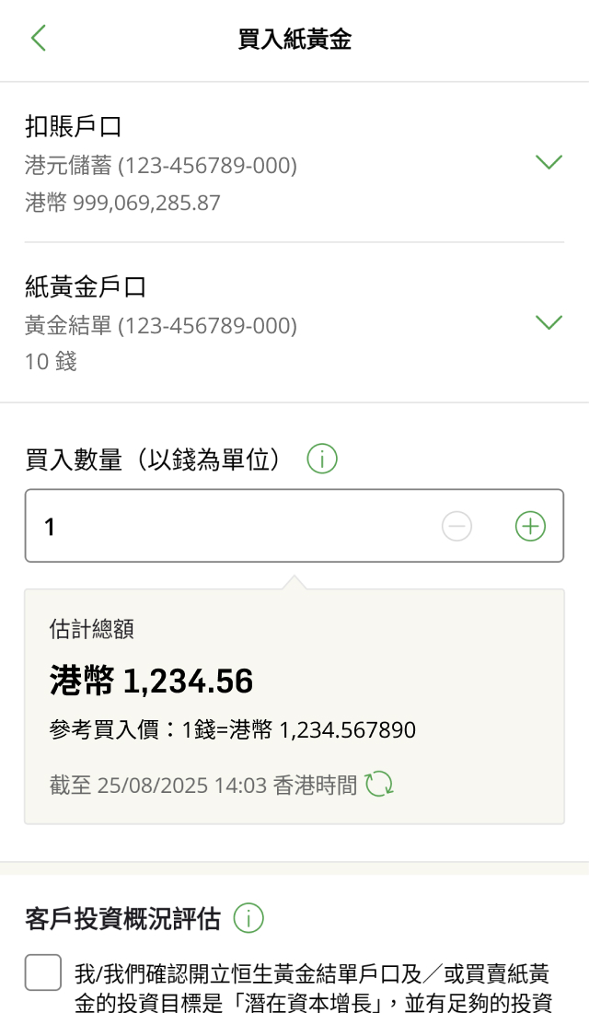Viewport: 589px width, 1013px height.
Task: Tap the 參考買入價 rate line
Action: (x=233, y=730)
